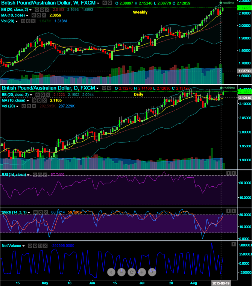Screen dimensions: 252x286
Task: Expand RSI (14, close) dropdown arrow
Action: point(28,175)
